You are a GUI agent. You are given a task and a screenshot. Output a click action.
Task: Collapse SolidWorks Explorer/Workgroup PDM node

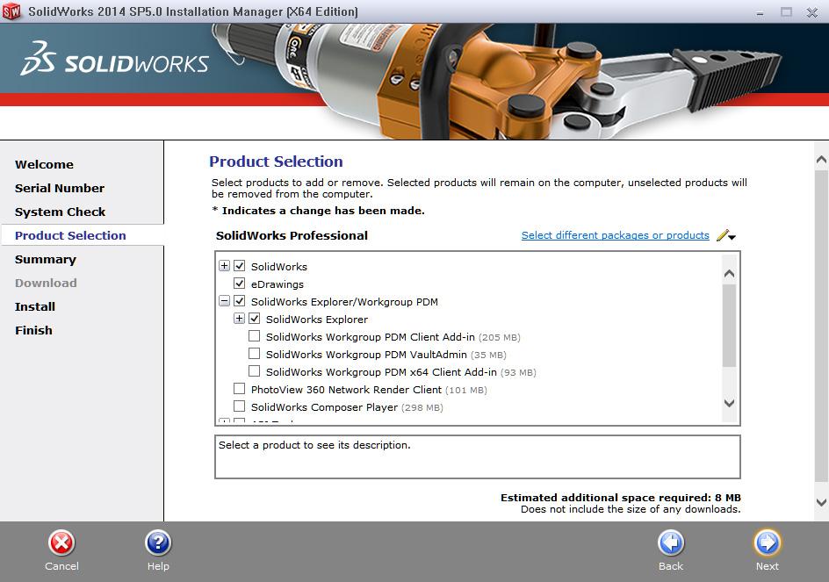click(224, 301)
